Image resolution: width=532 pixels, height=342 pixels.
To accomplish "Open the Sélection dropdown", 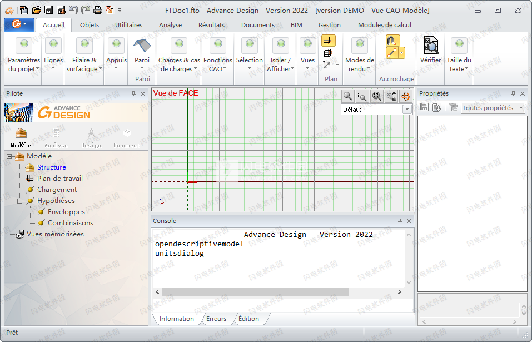I will pos(250,54).
